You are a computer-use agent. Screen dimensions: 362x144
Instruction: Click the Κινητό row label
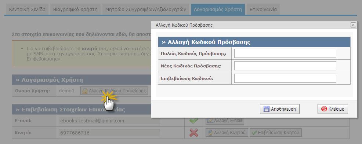pyautogui.click(x=23, y=133)
